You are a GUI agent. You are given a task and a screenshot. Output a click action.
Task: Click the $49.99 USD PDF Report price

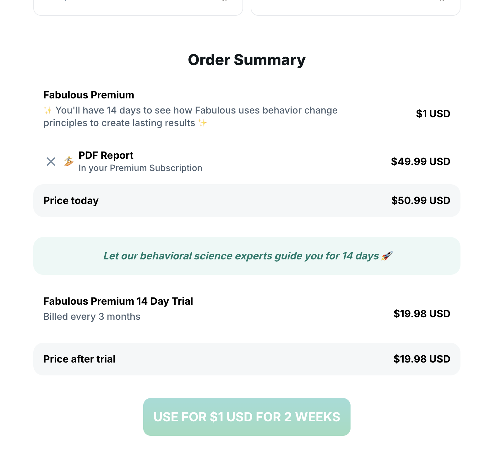click(420, 162)
